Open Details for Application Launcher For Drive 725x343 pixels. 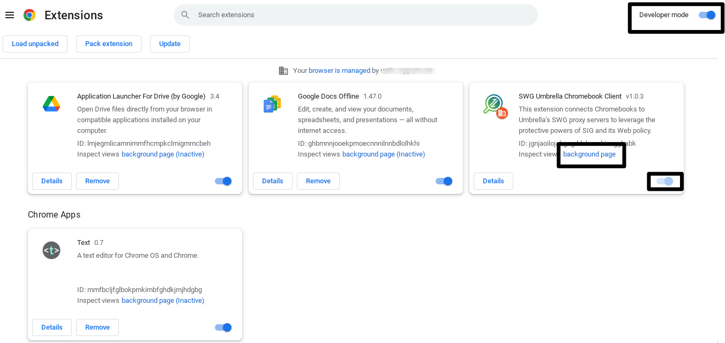click(x=52, y=181)
